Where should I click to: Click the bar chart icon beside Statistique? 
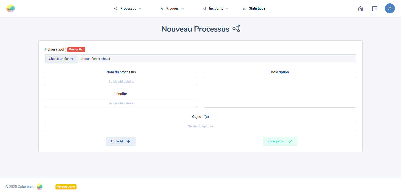tap(244, 9)
